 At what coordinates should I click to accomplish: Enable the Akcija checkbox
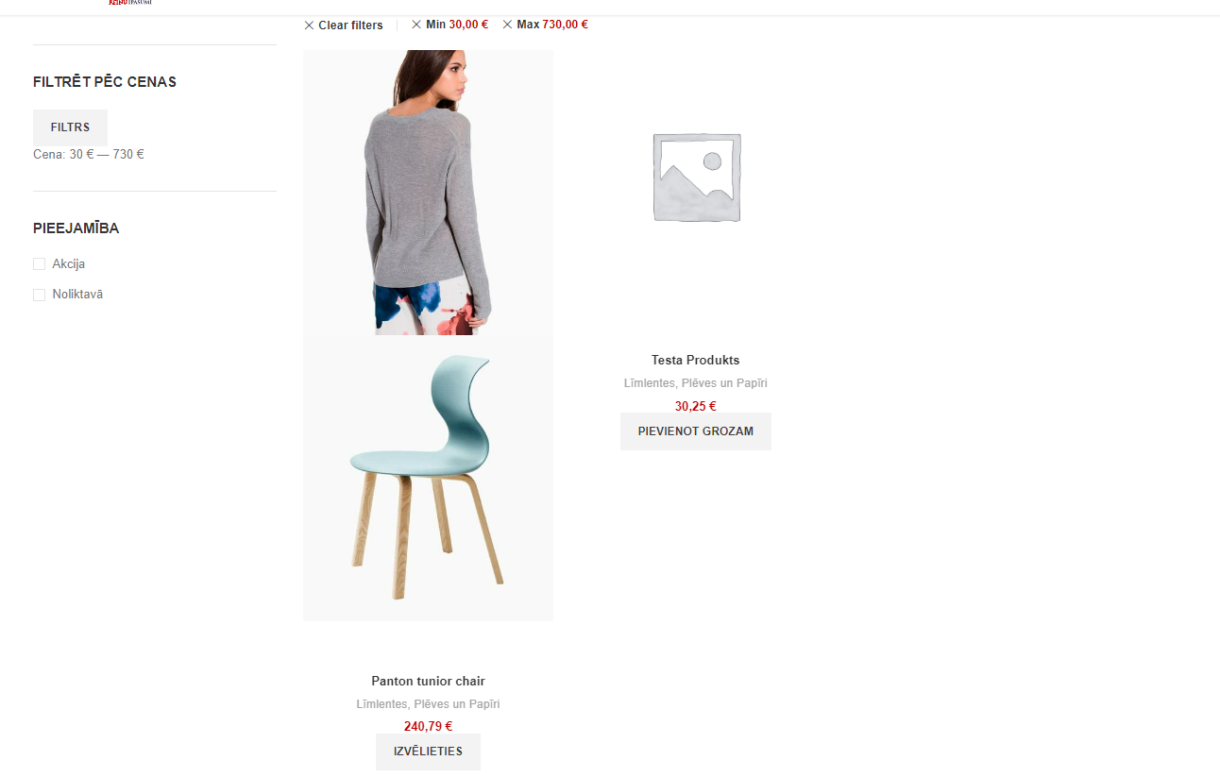pyautogui.click(x=39, y=264)
